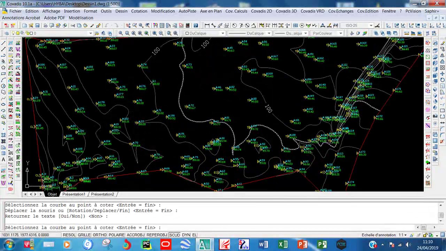
Task: Open Excel from the taskbar
Action: coord(283,244)
